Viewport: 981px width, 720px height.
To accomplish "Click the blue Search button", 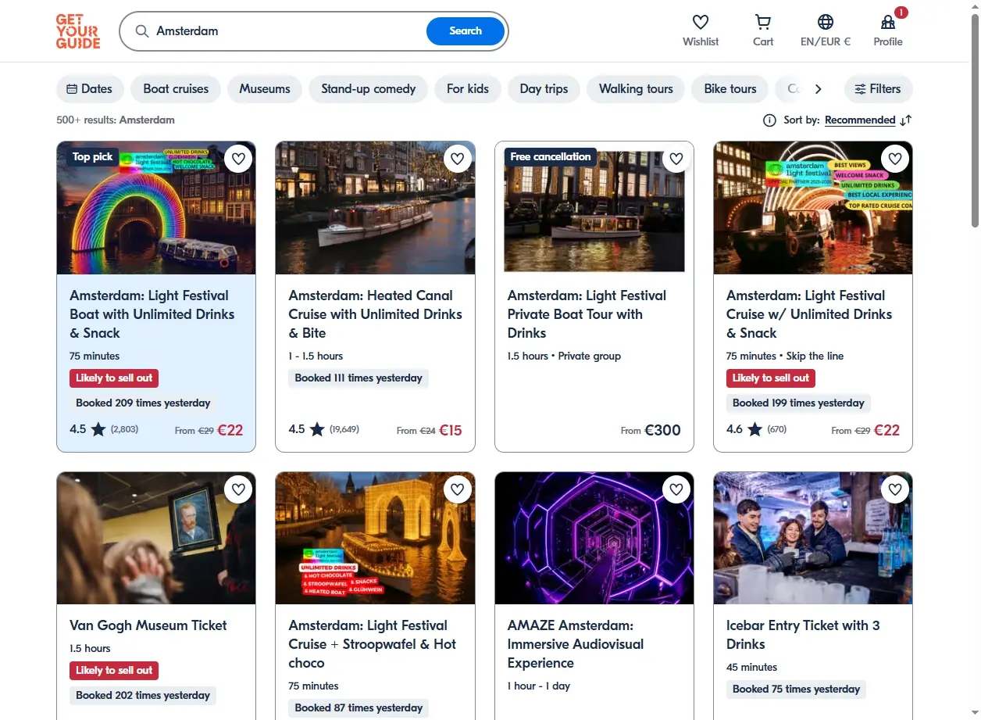I will (466, 31).
